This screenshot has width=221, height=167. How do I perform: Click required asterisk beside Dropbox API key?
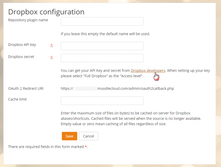pyautogui.click(x=51, y=45)
